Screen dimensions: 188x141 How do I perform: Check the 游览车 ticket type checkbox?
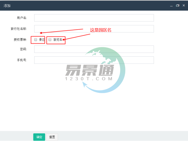(x=50, y=40)
